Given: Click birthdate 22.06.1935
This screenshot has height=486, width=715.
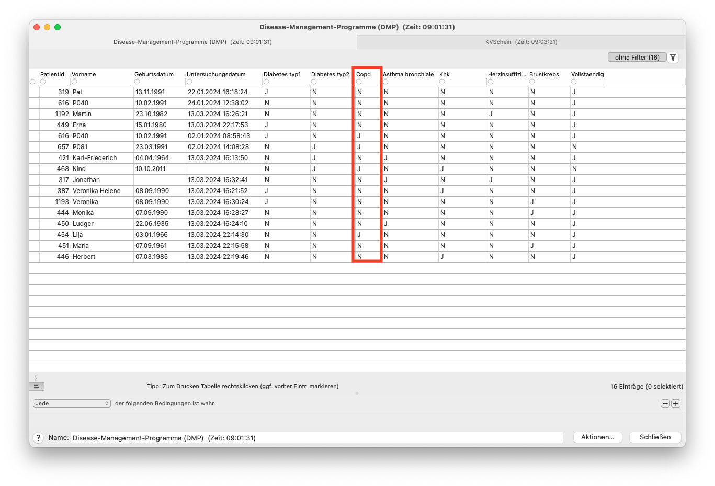Looking at the screenshot, I should [152, 224].
